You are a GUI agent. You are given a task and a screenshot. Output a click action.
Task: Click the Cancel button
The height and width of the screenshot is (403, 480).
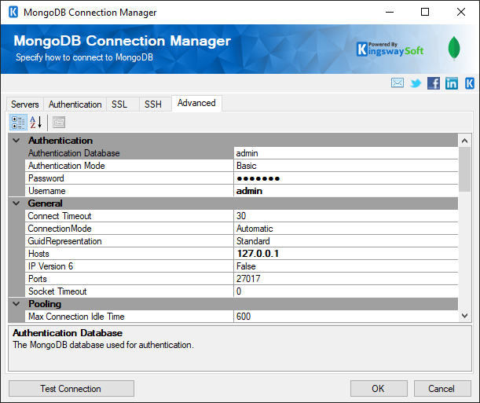[x=442, y=389]
